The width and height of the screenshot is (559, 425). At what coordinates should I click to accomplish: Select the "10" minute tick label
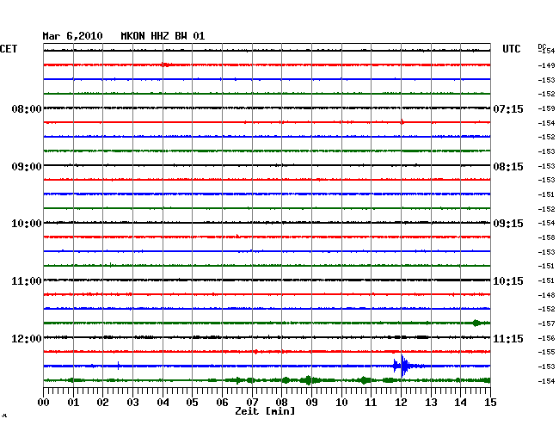point(341,402)
